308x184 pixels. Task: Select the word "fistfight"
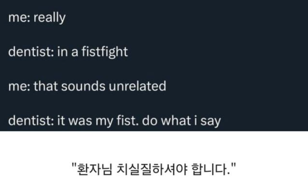tap(105, 52)
